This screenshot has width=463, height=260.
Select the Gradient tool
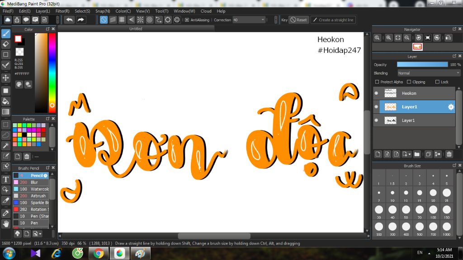tap(6, 112)
